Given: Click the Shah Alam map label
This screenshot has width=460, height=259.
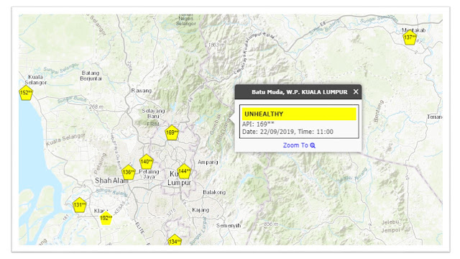Looking at the screenshot, I should (x=111, y=181).
